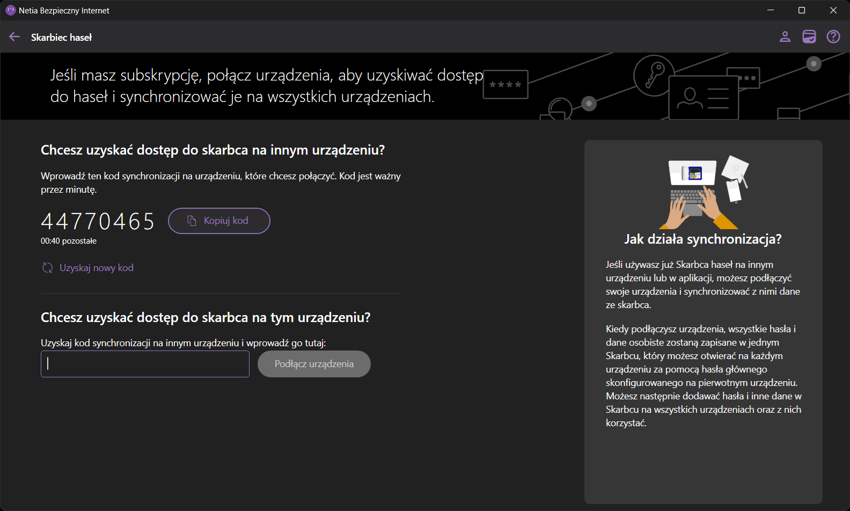Screen dimensions: 850x511
Task: Click the displayed sync code 44770465
Action: [98, 221]
